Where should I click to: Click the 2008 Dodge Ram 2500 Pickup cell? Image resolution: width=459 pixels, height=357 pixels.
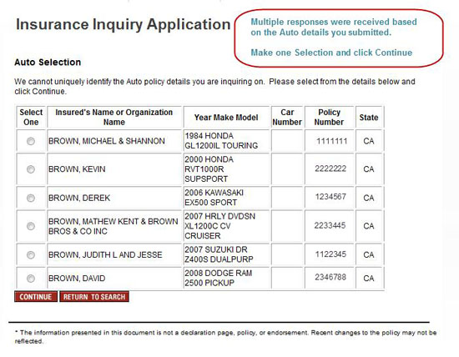pos(226,278)
